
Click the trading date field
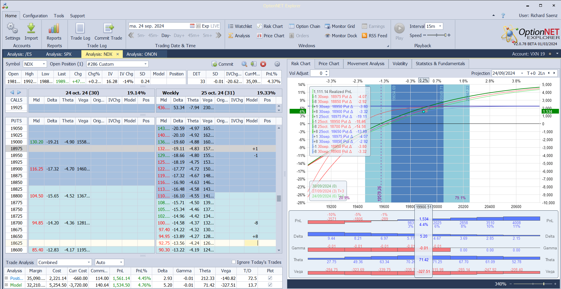(x=159, y=26)
